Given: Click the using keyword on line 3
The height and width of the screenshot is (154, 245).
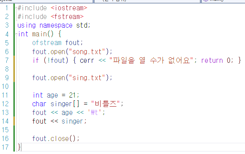Looking at the screenshot, I should click(27, 25).
